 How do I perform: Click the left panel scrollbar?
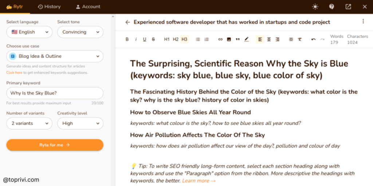coord(113,100)
